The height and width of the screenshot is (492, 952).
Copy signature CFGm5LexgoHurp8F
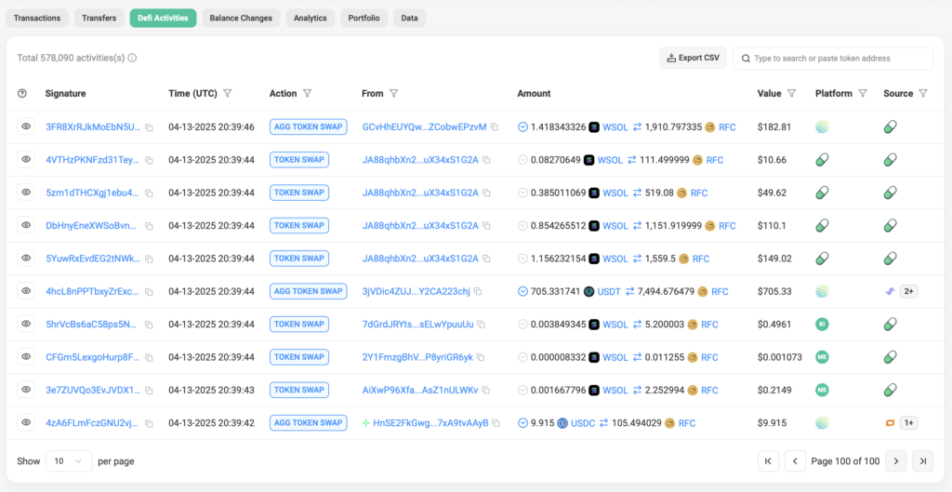[x=149, y=357]
